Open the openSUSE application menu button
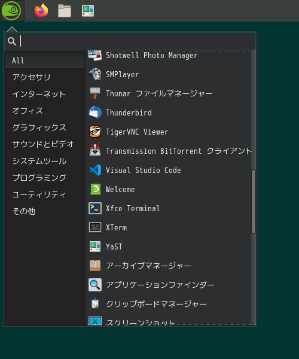The image size is (299, 359). coord(11,11)
